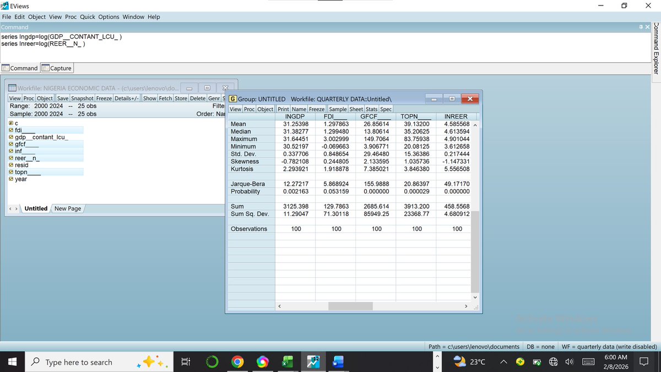Screen dimensions: 661x372
Task: Open Object dropdown in Group window
Action: click(266, 109)
